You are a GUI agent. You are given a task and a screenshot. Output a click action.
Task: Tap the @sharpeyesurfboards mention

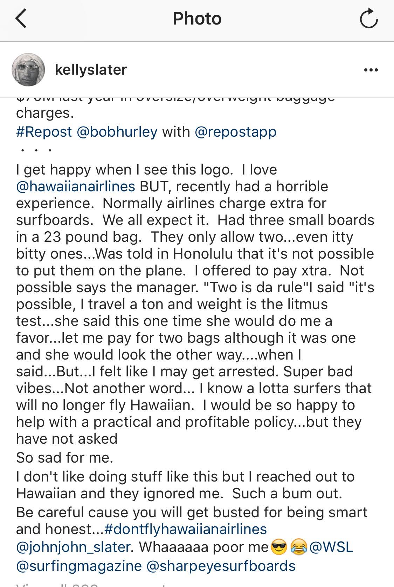point(221,566)
